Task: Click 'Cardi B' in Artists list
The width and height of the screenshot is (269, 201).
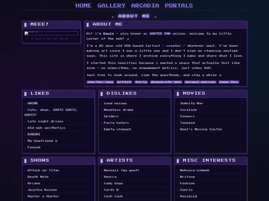Action: point(111,190)
